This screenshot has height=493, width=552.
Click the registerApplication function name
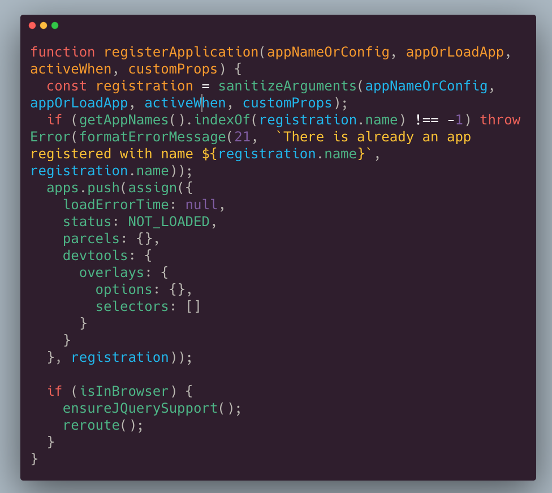[181, 52]
